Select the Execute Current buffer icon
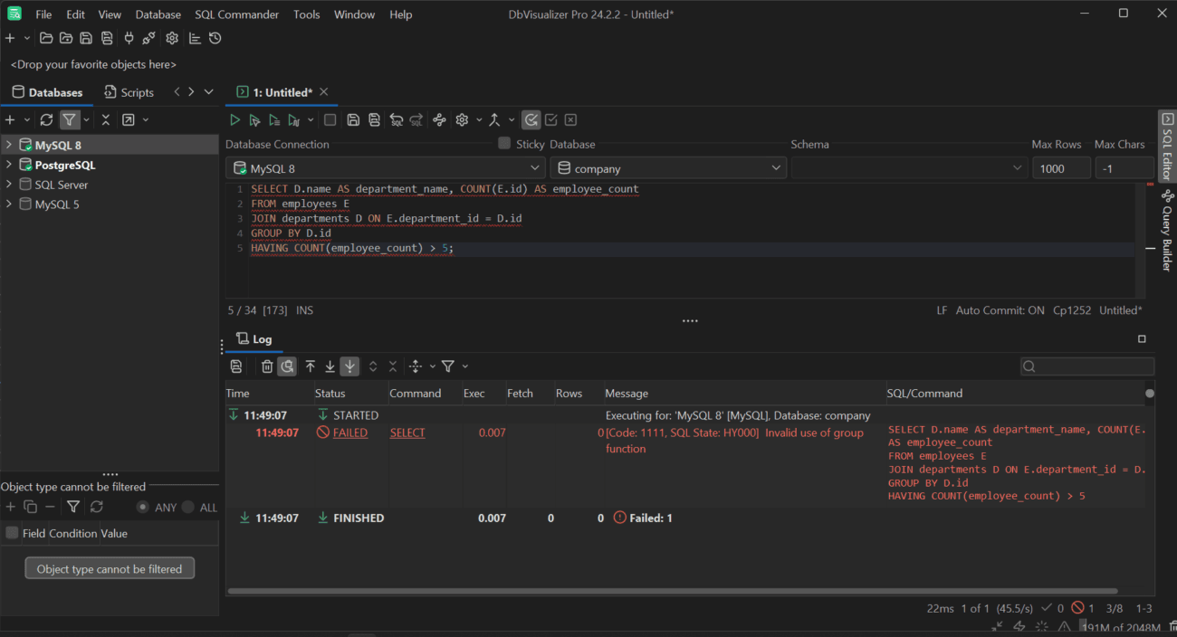Screen dimensions: 1177x637 (254, 119)
